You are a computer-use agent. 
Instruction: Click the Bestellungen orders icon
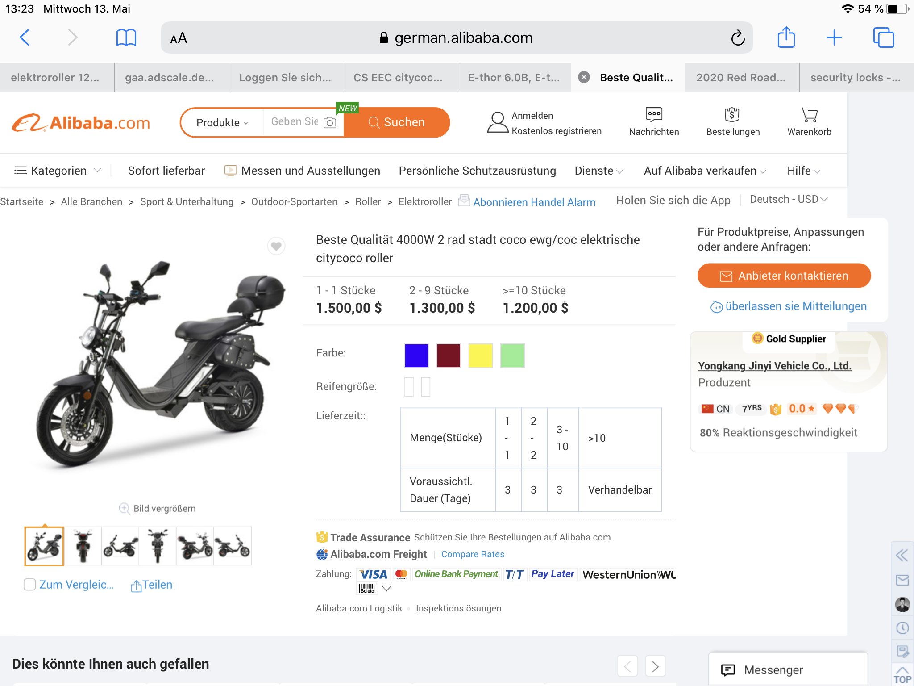732,115
